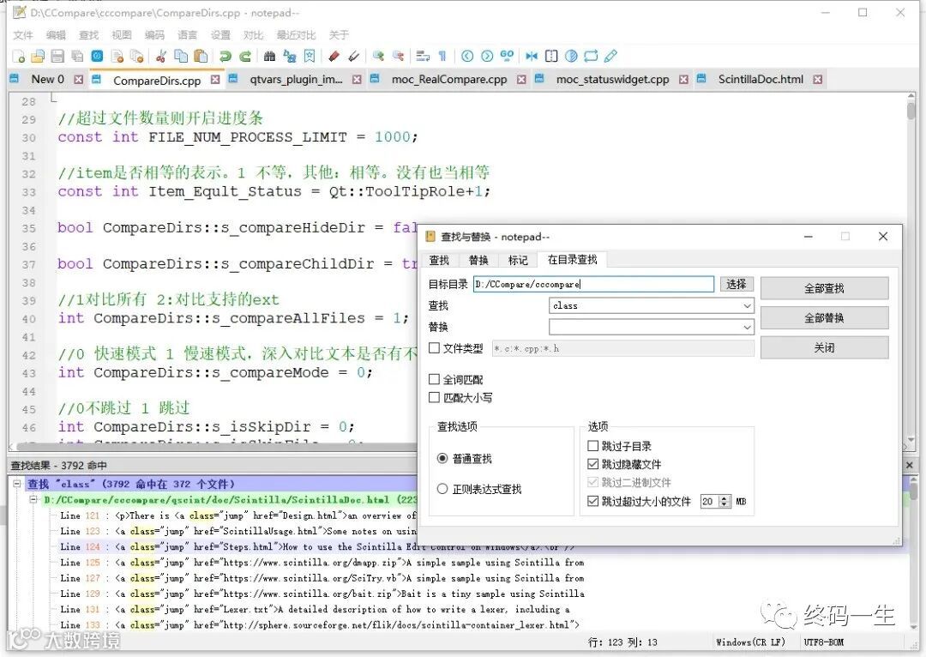Clear marks with the brush icon
The height and width of the screenshot is (657, 926).
pyautogui.click(x=354, y=56)
